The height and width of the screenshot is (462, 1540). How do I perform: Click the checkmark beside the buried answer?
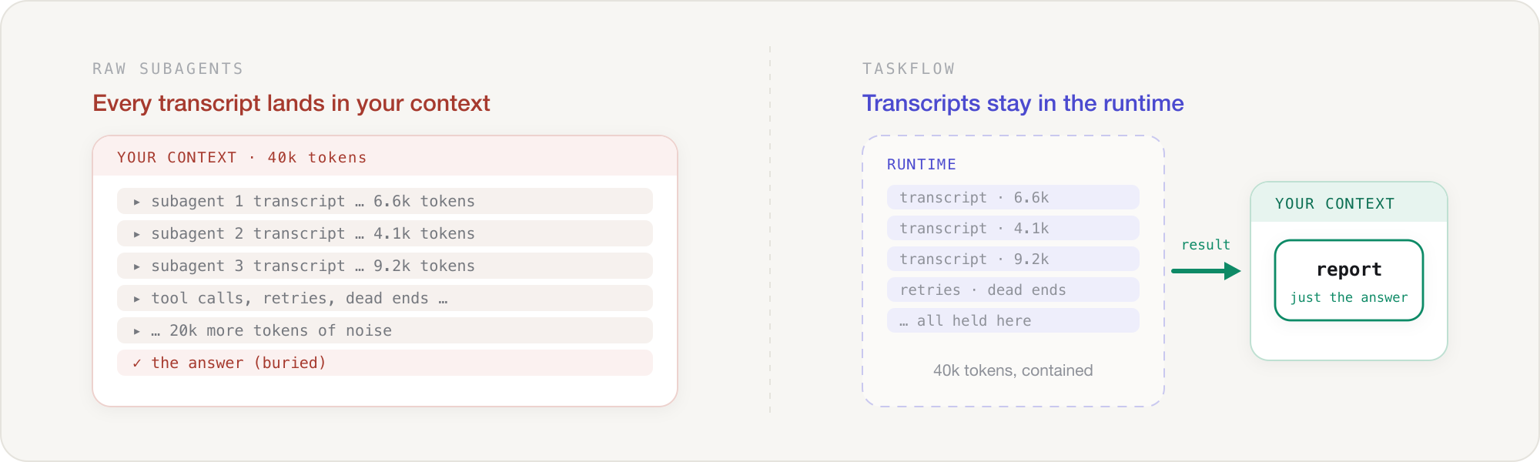pos(136,363)
